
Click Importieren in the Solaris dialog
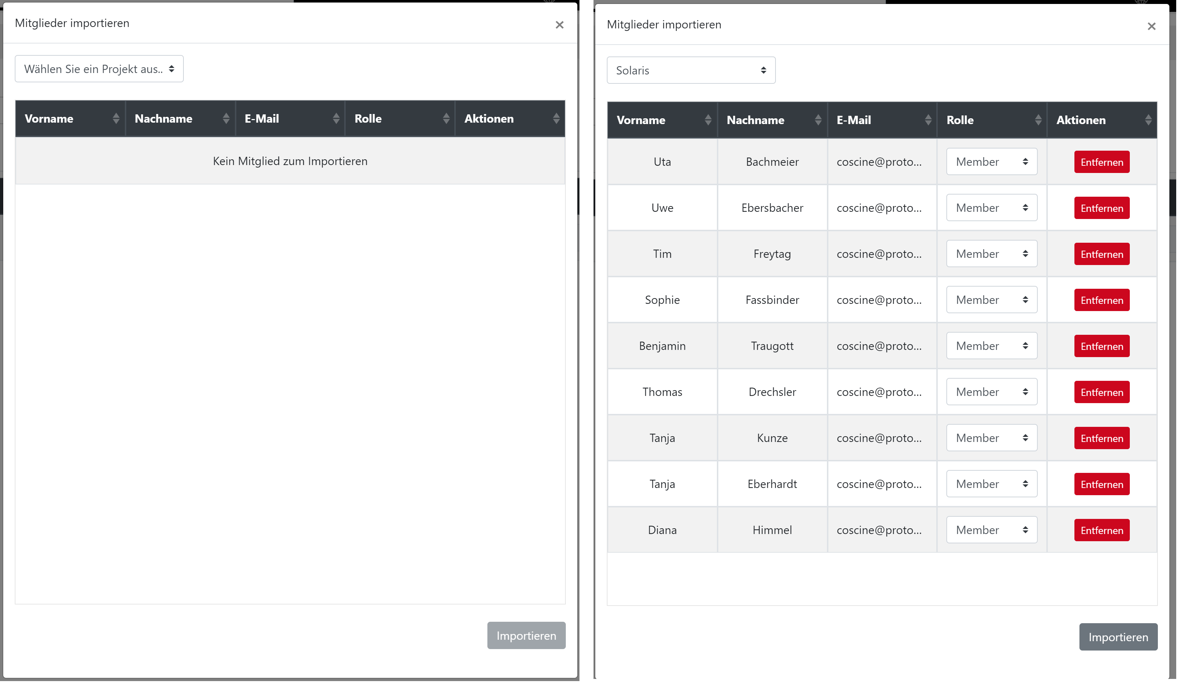pos(1118,637)
